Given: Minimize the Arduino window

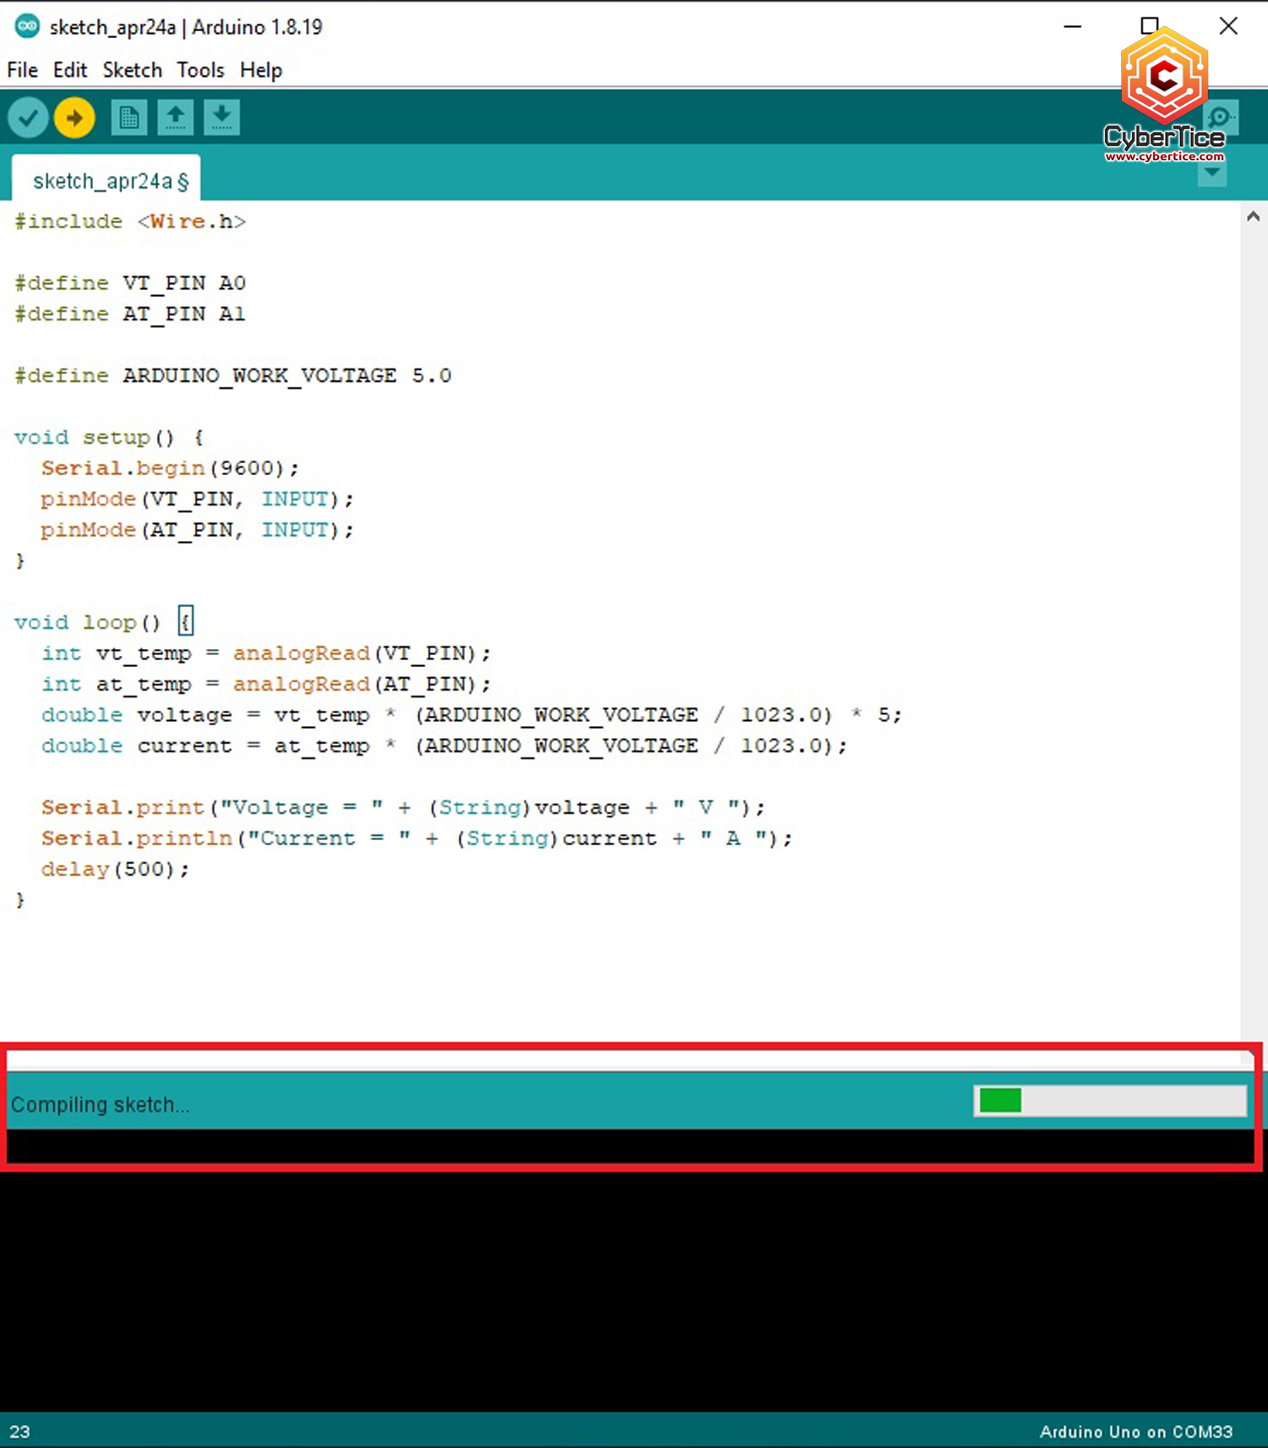Looking at the screenshot, I should (x=1072, y=26).
